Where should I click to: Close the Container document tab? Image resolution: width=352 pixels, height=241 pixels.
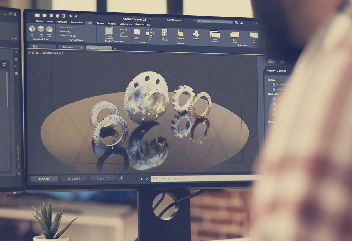110,48
